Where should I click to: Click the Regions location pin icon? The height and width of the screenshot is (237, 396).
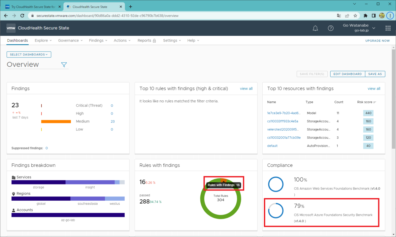(x=14, y=194)
